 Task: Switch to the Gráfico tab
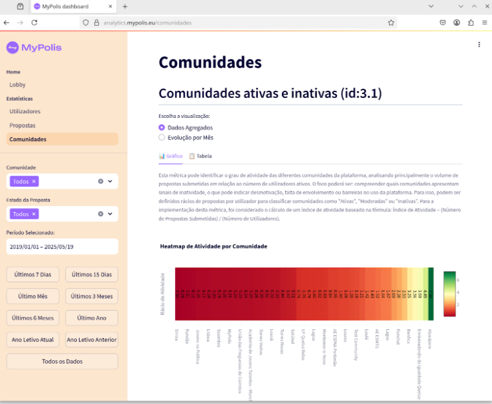(x=170, y=156)
